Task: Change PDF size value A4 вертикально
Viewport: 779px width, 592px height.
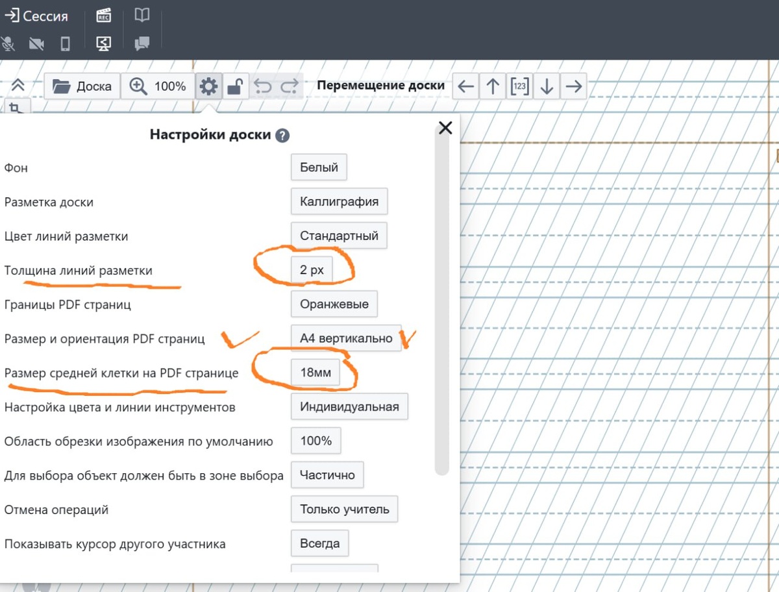Action: 346,338
